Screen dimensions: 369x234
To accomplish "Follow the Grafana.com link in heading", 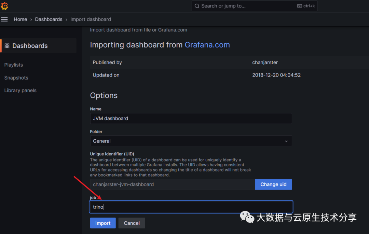I will coord(207,45).
